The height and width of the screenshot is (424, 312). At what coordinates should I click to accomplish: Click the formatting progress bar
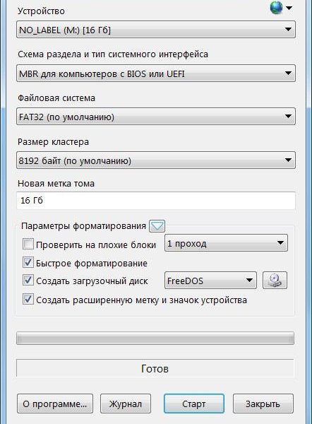coord(155,338)
